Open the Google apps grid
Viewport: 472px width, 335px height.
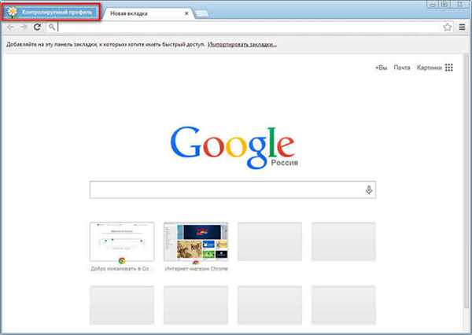click(x=449, y=68)
